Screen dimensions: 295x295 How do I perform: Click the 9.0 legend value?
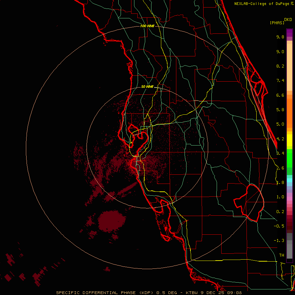[x=280, y=52]
